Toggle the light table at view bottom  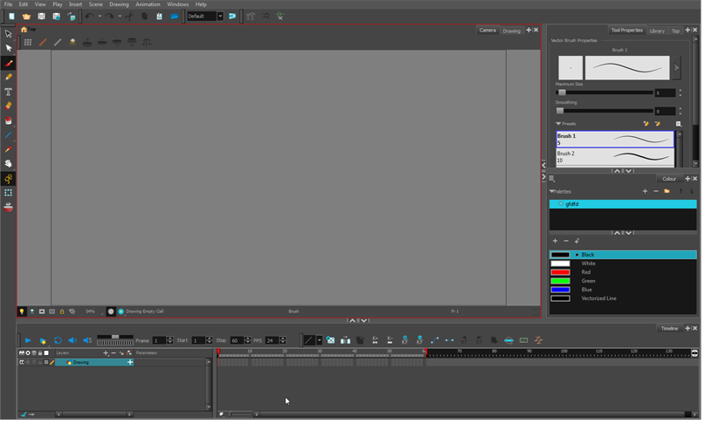(22, 311)
